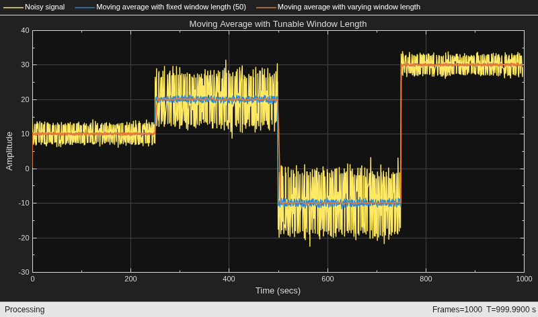Click the -20 tick label on amplitude axis
This screenshot has height=317, width=538.
point(24,238)
